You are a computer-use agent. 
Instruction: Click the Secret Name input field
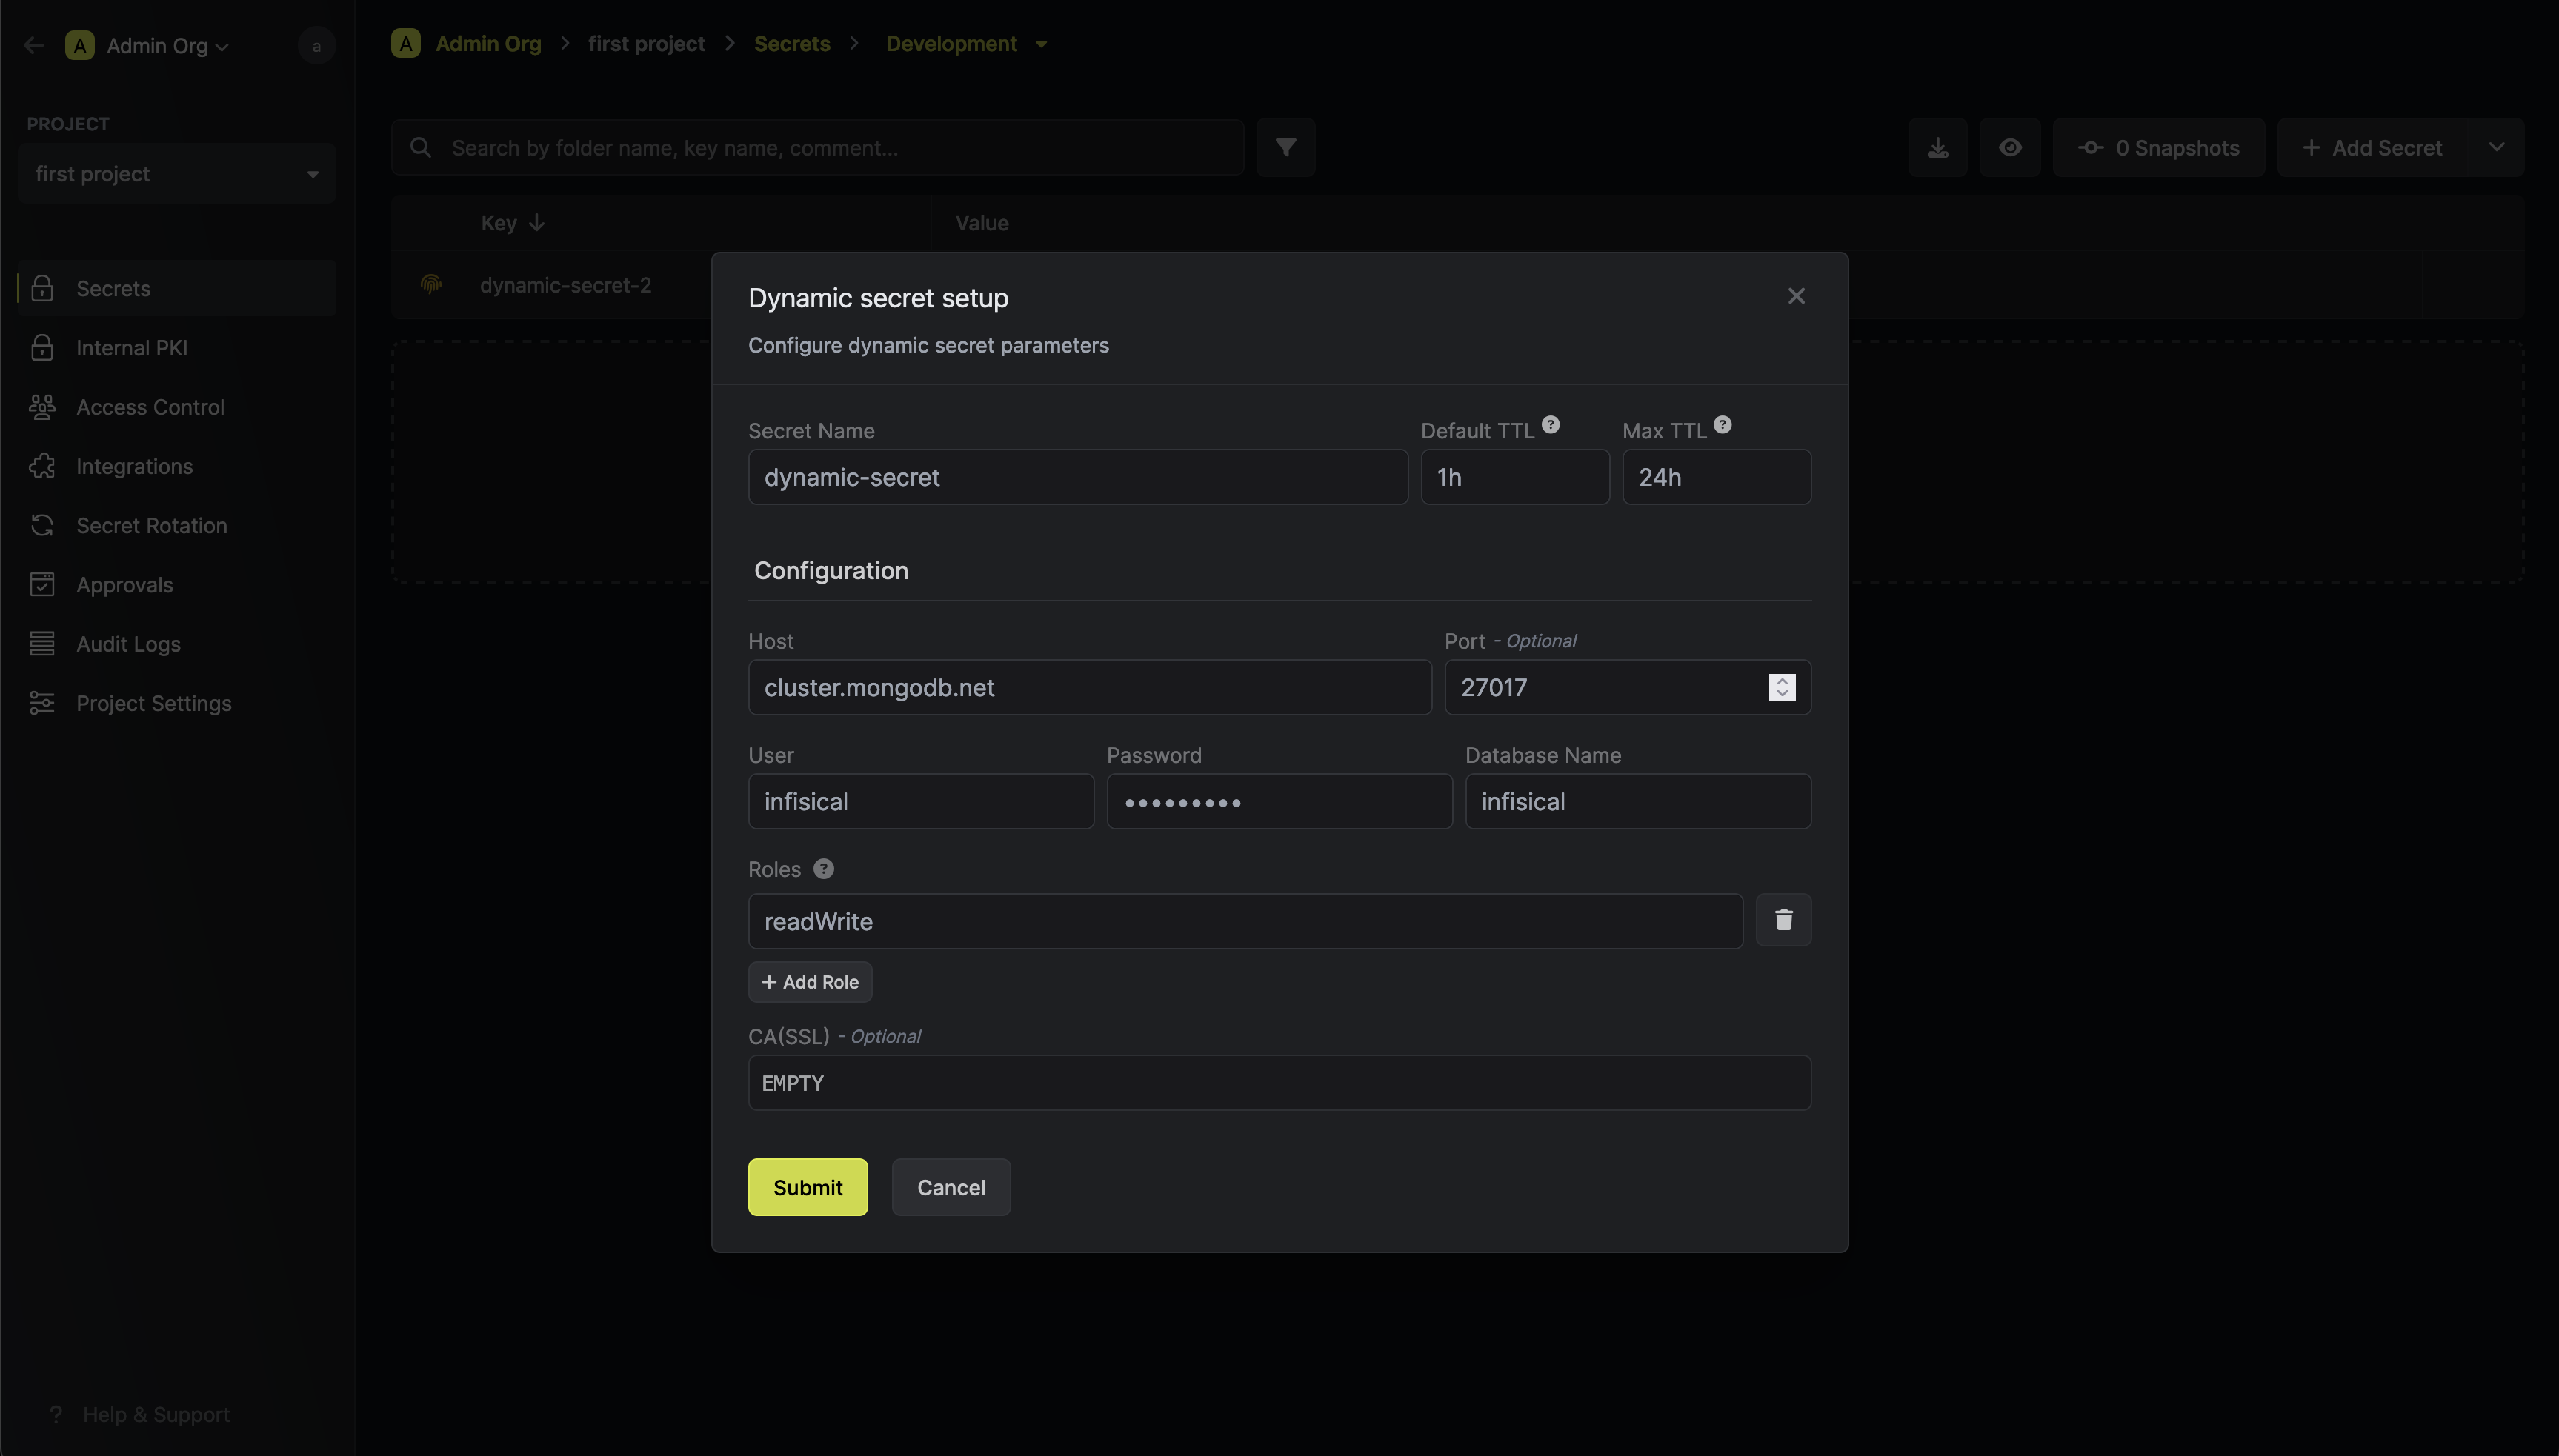pos(1077,477)
